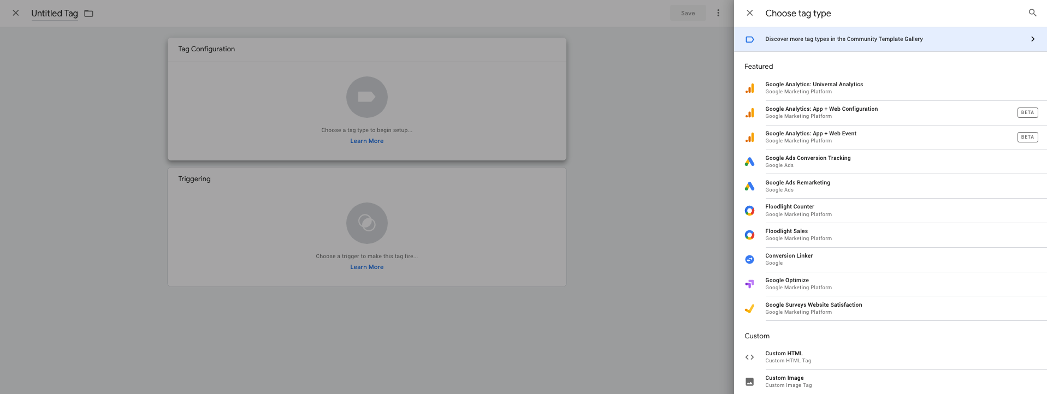Click Google Ads Remarketing logo icon
Image resolution: width=1047 pixels, height=394 pixels.
point(750,187)
